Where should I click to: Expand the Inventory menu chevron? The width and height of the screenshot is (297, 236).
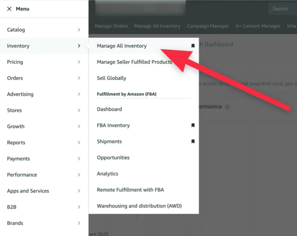click(79, 46)
